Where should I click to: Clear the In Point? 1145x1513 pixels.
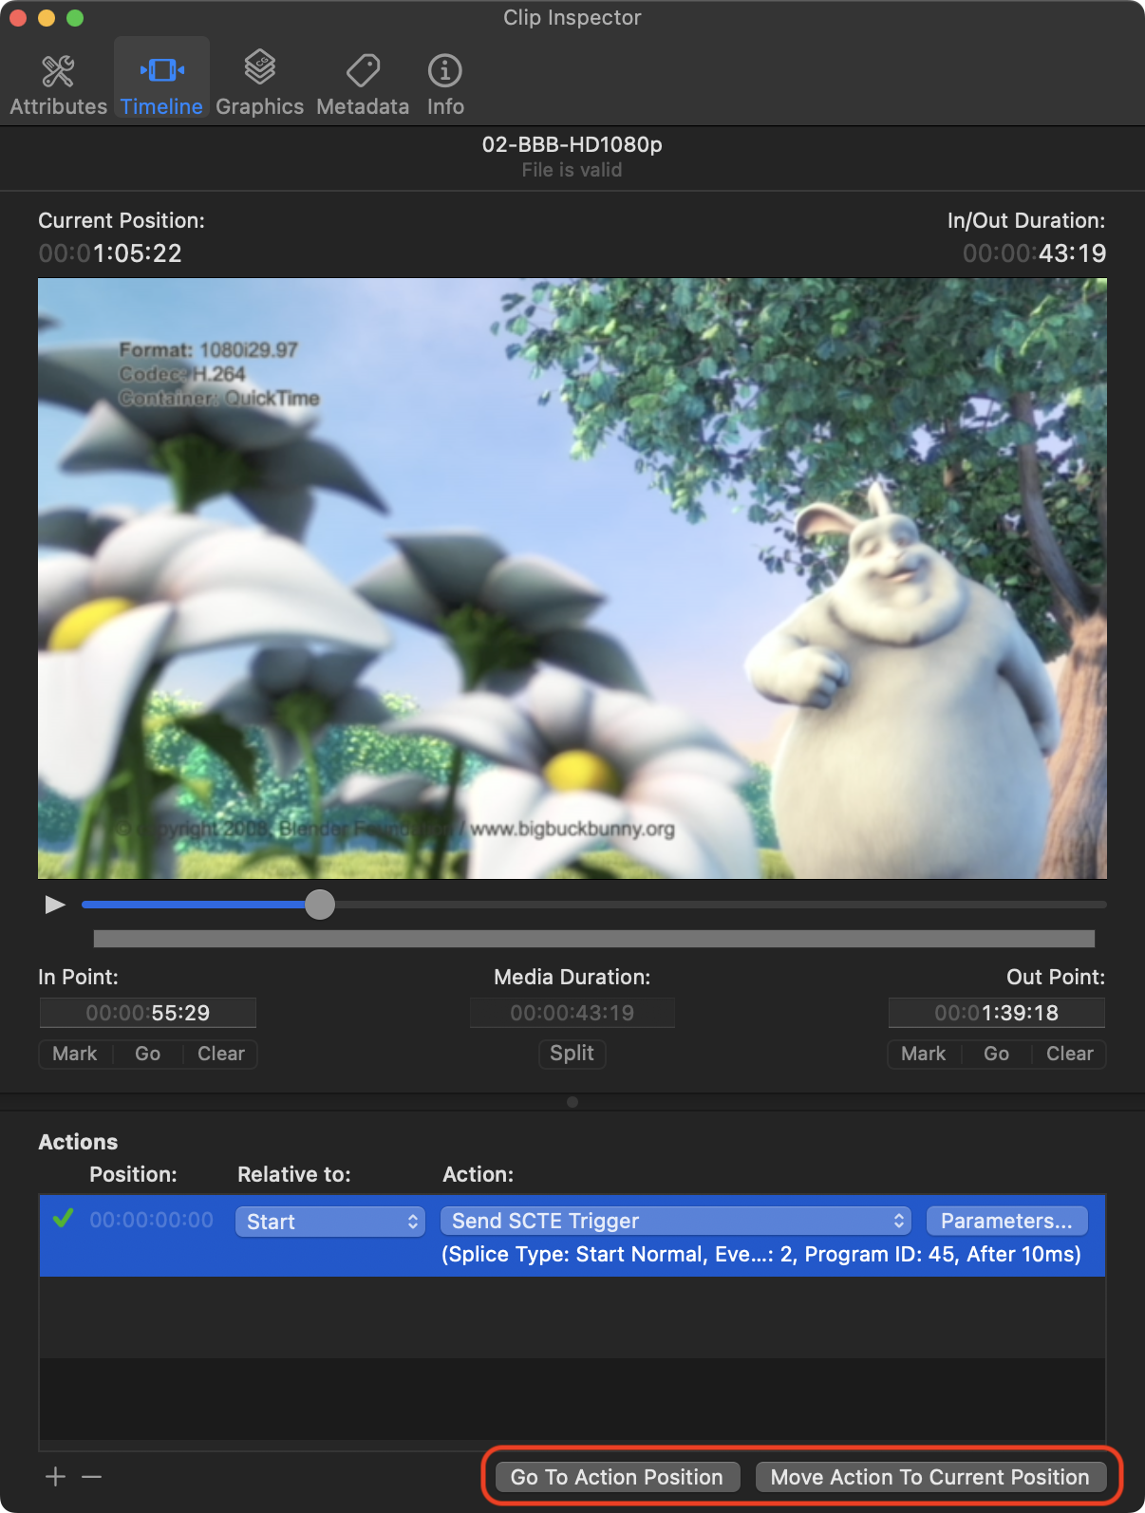(x=221, y=1054)
